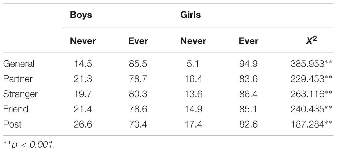Click the value 78.6 in Friend row
The image size is (337, 153).
(x=138, y=109)
